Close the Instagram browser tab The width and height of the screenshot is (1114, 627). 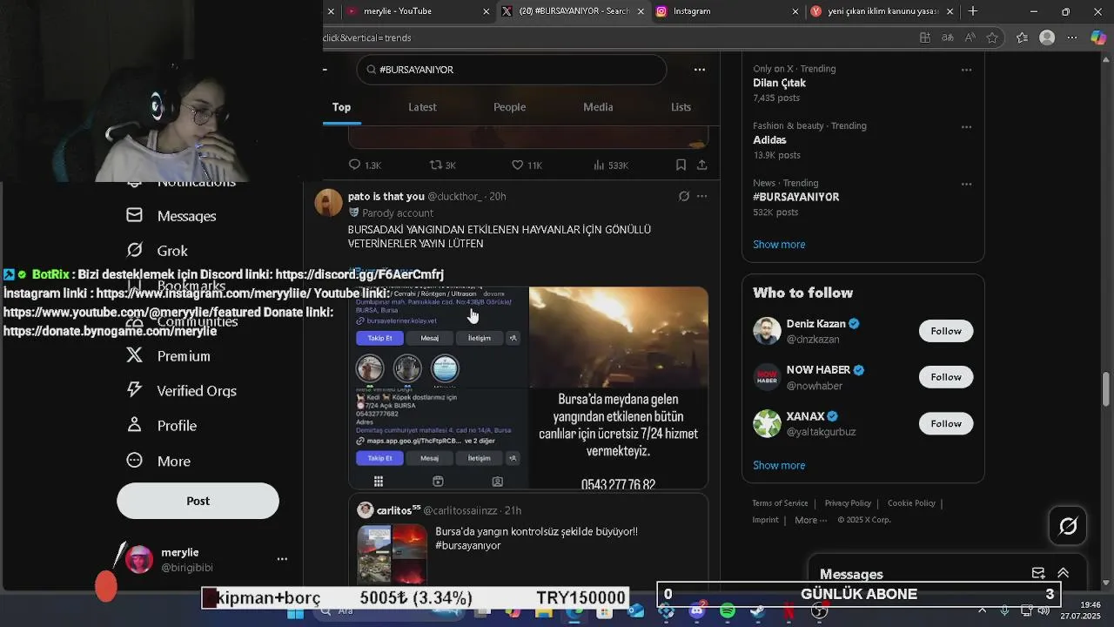795,11
